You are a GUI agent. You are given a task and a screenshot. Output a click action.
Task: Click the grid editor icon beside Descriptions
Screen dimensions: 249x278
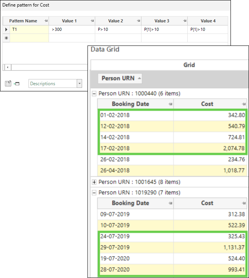(x=8, y=83)
